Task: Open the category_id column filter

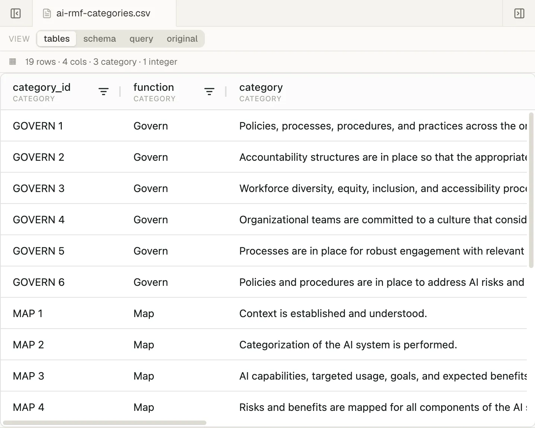Action: coord(104,92)
